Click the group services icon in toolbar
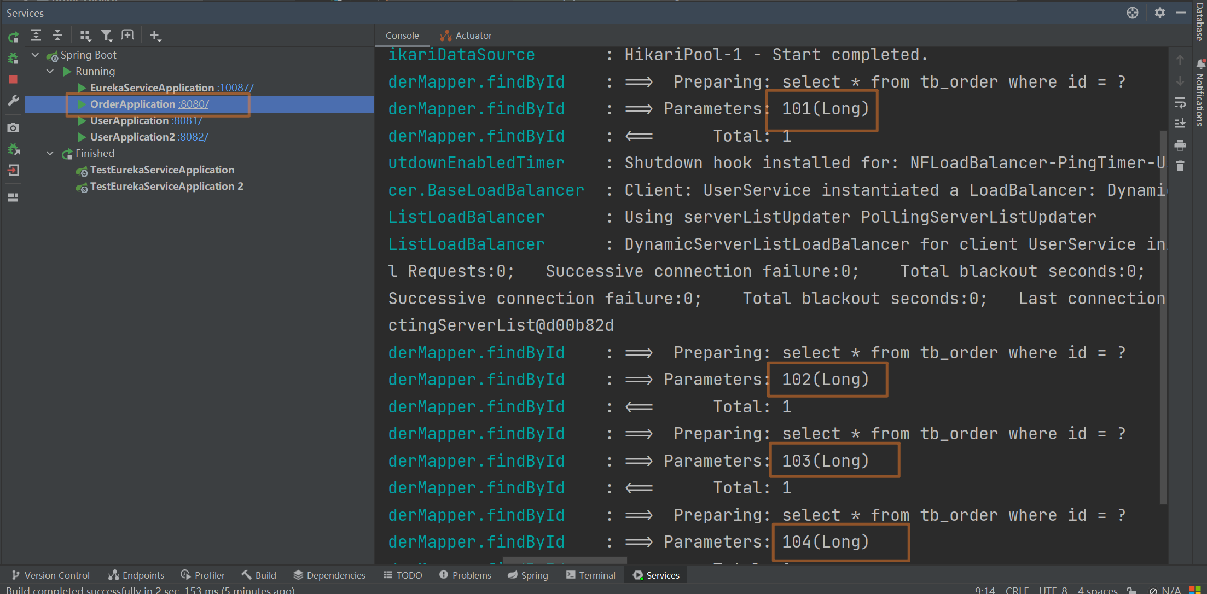 (x=85, y=36)
